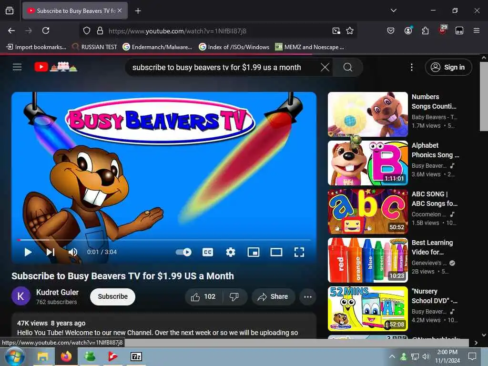The height and width of the screenshot is (366, 488).
Task: Open Kudret Guler channel avatar
Action: tap(21, 296)
